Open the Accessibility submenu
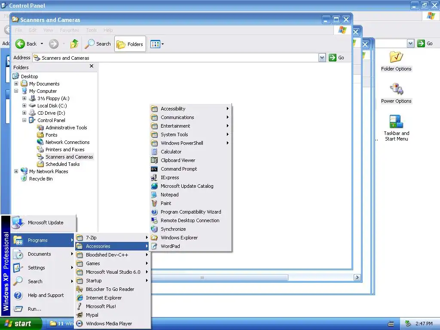The height and width of the screenshot is (330, 440). tap(191, 109)
